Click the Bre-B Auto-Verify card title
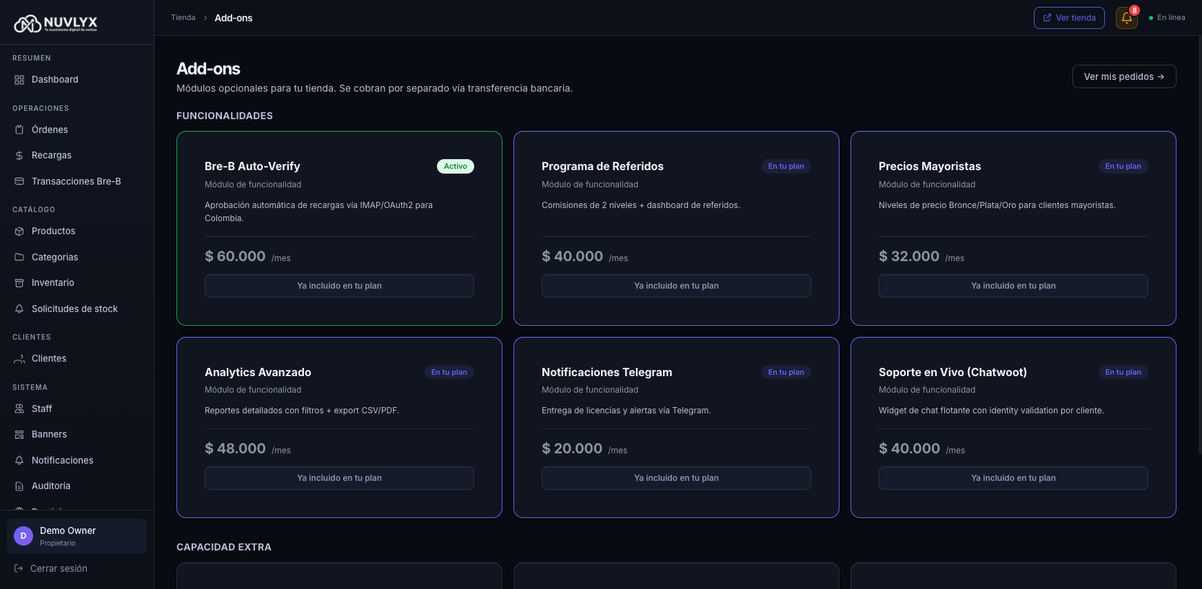This screenshot has width=1202, height=589. coord(252,166)
